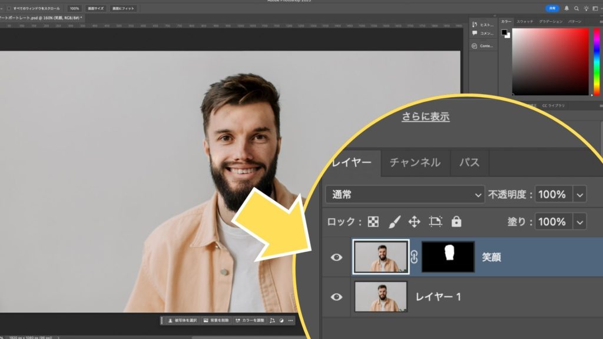Click the 背景を削除 button
Viewport: 603px width, 339px height.
coord(216,321)
